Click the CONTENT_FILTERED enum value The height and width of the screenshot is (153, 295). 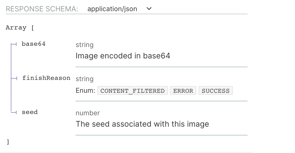pyautogui.click(x=133, y=91)
